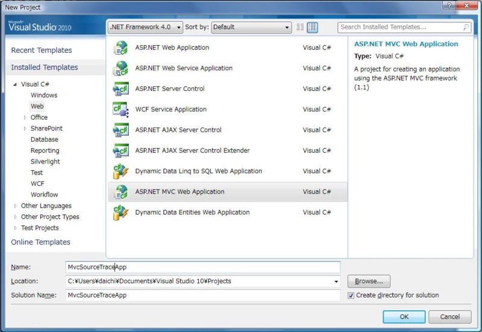Select the WCF category
The image size is (482, 332).
point(37,184)
